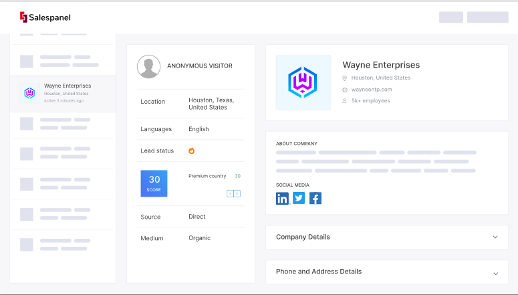This screenshot has height=295, width=518.
Task: Click the Salespanel logo
Action: (45, 17)
